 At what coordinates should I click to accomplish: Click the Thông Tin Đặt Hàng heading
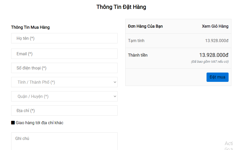[x=121, y=7]
